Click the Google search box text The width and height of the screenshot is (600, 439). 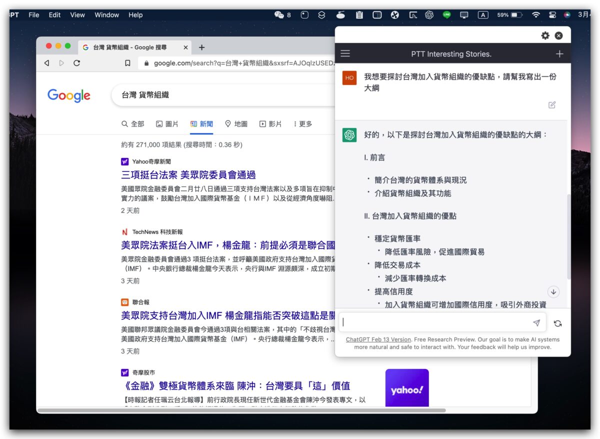[x=145, y=95]
